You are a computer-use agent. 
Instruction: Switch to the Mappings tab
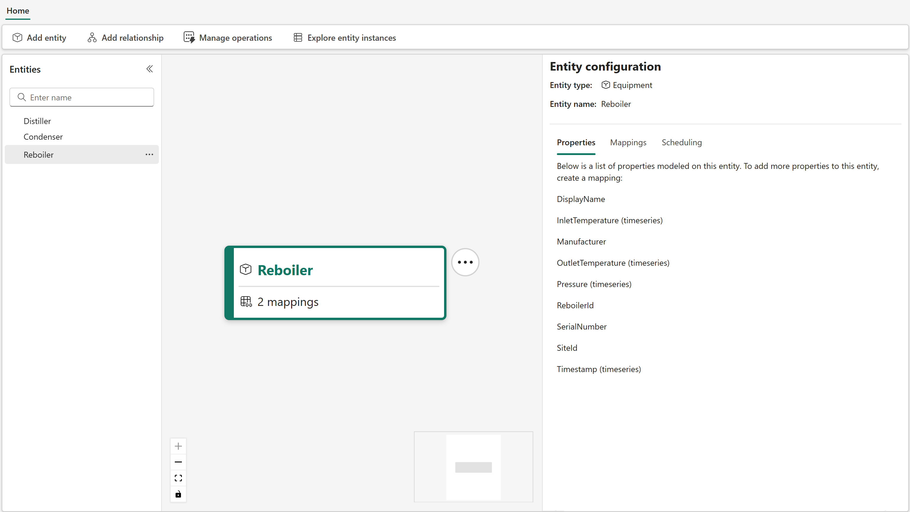coord(628,142)
